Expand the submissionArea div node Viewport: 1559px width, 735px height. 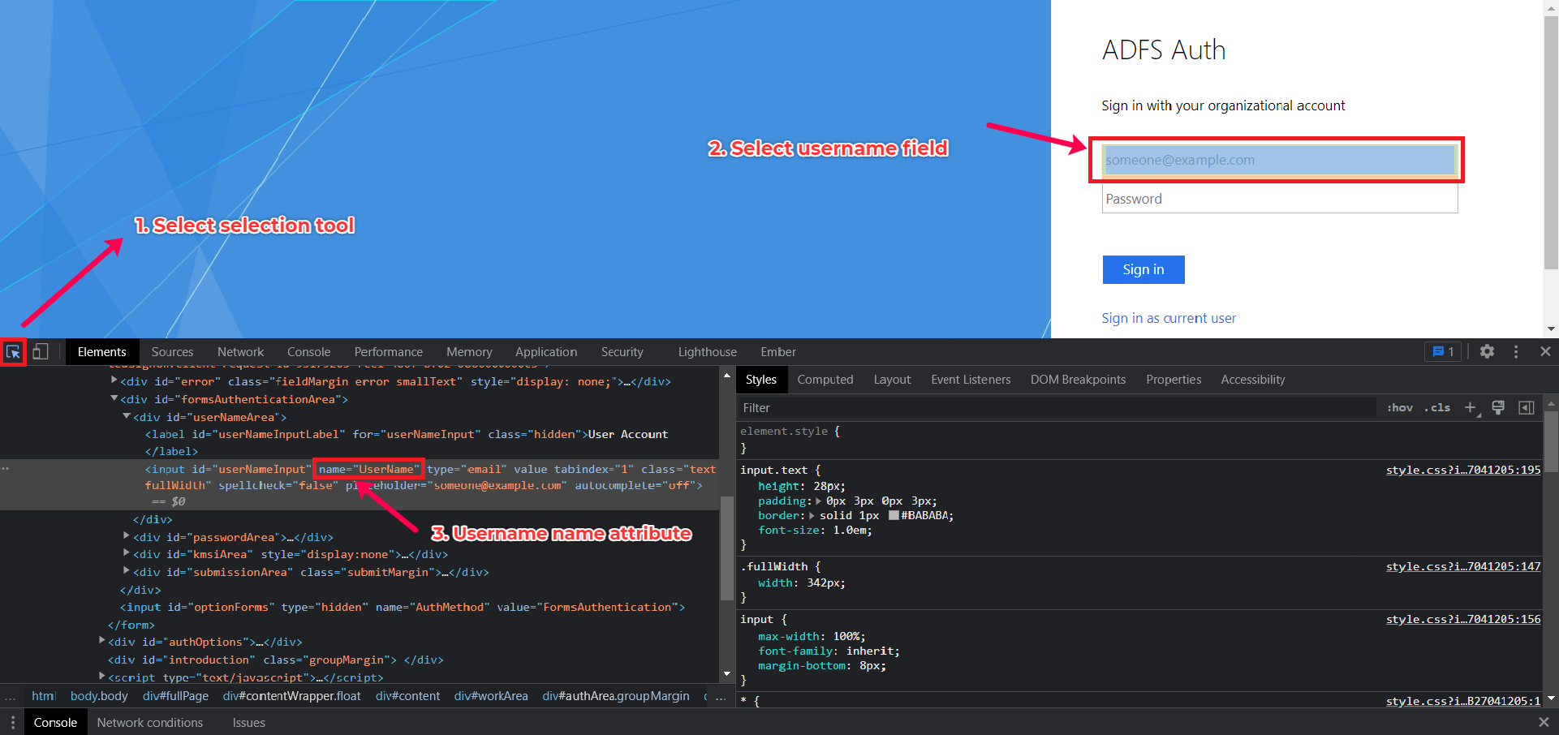(127, 570)
